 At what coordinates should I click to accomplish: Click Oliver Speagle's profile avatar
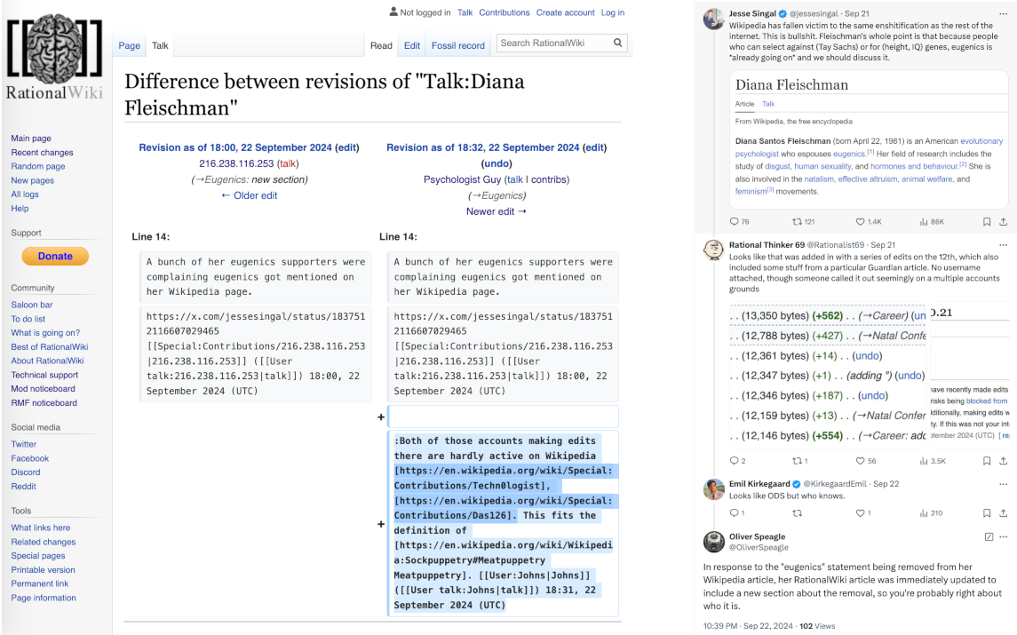coord(714,542)
